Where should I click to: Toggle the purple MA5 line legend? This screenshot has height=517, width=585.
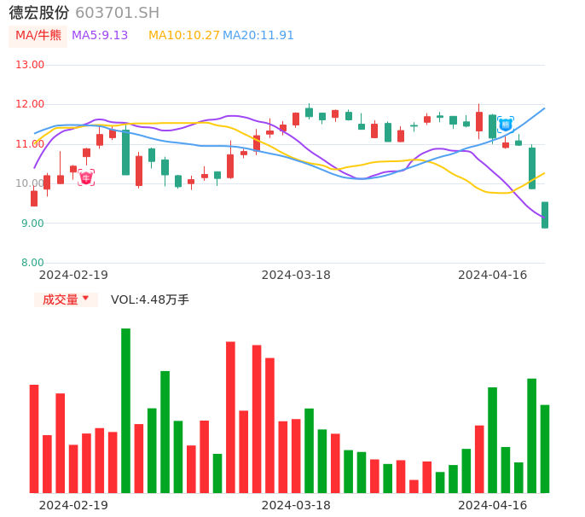(100, 36)
